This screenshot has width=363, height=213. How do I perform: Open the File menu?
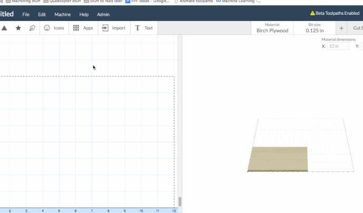(x=26, y=14)
